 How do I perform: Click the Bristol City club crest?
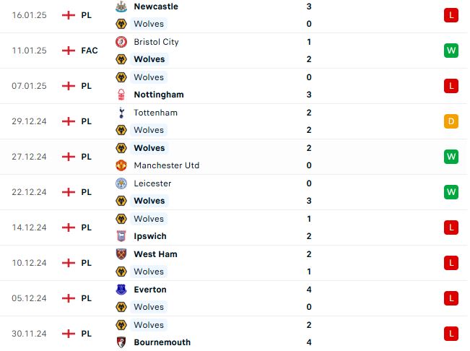[x=121, y=42]
